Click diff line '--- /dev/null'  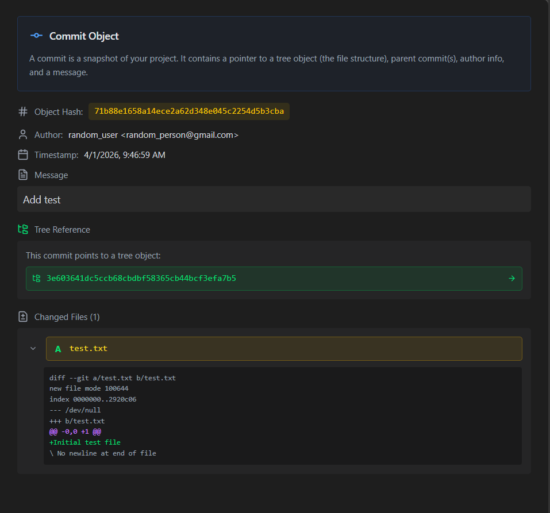(x=75, y=410)
